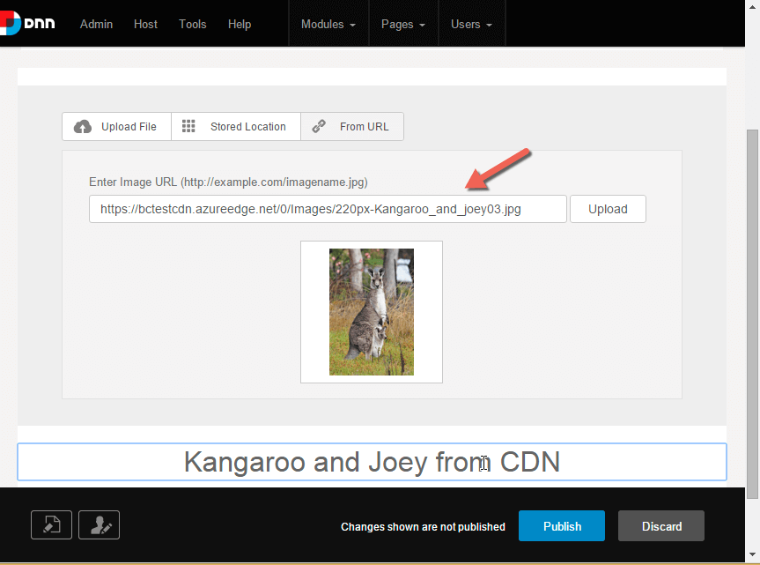The height and width of the screenshot is (565, 760).
Task: Click into the Enter Image URL field
Action: tap(327, 210)
